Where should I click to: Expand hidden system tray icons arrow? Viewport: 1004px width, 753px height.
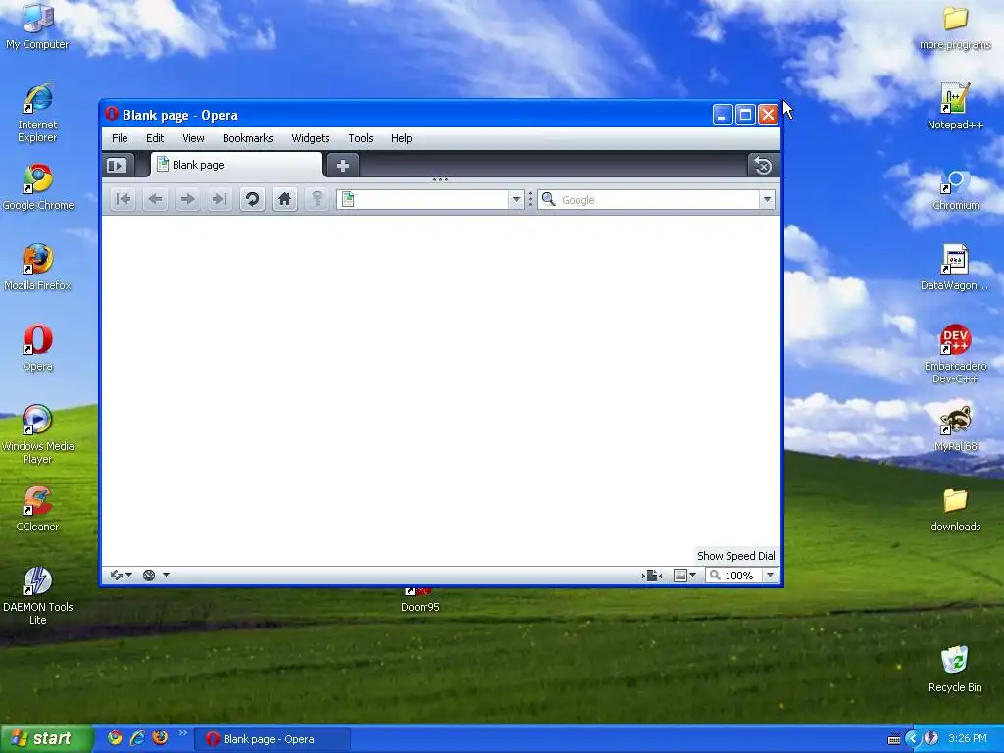pyautogui.click(x=913, y=739)
